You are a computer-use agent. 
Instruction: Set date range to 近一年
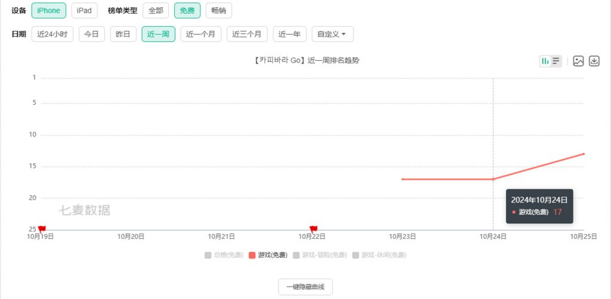(x=289, y=34)
